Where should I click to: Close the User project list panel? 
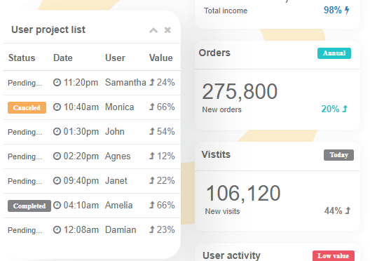(167, 30)
